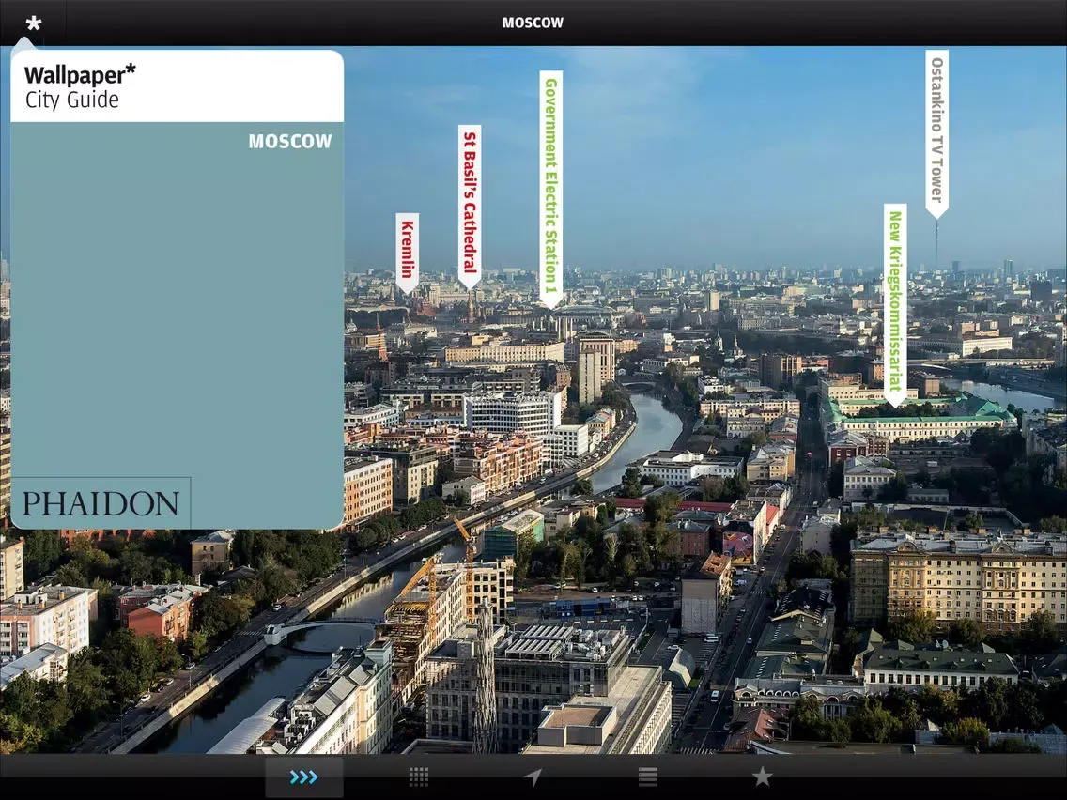Tap the PHAIDON logo on cover
The height and width of the screenshot is (800, 1067).
coord(101,503)
